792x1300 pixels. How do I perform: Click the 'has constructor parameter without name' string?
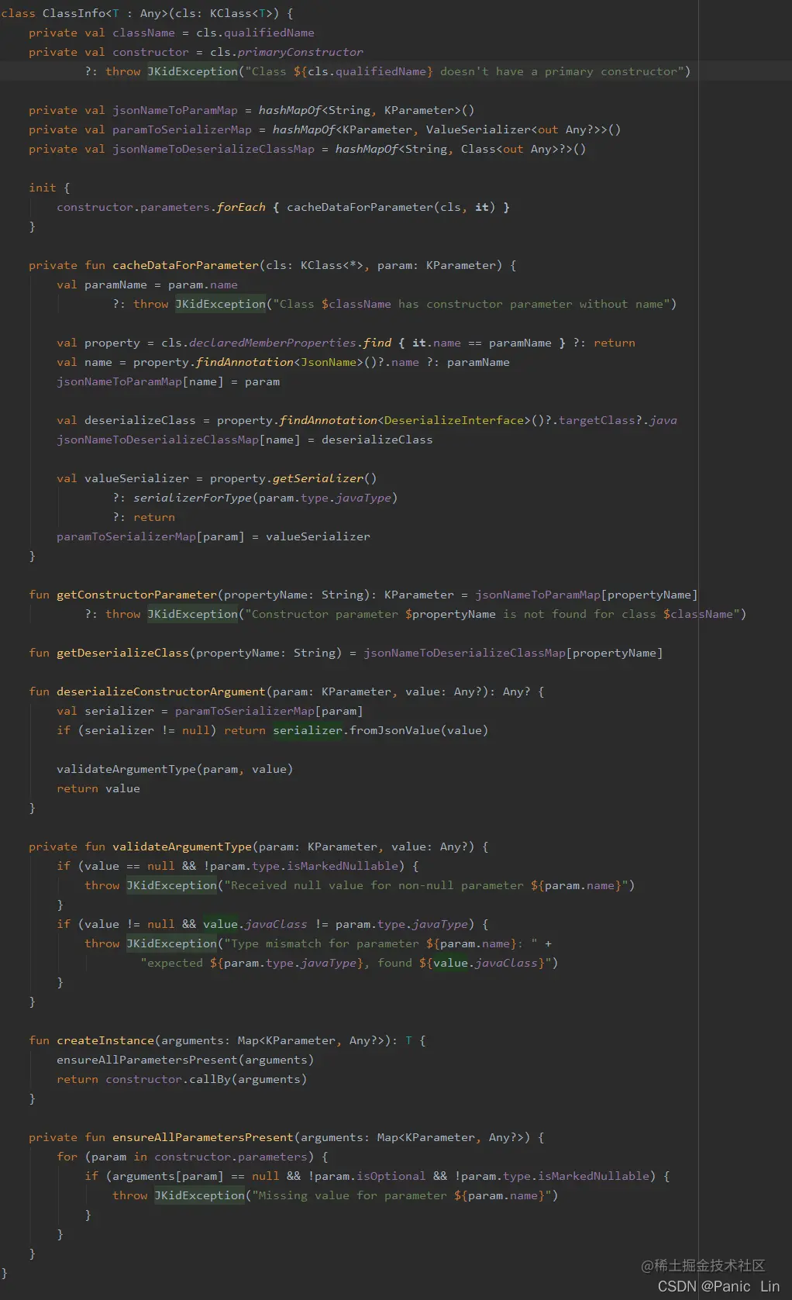[534, 304]
